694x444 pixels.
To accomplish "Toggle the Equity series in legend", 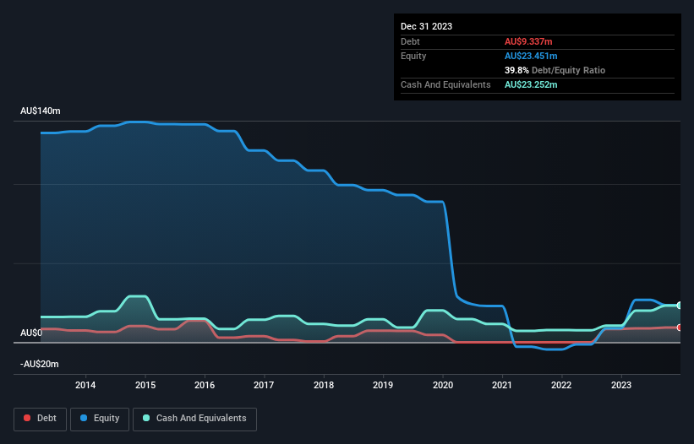I will 100,419.
